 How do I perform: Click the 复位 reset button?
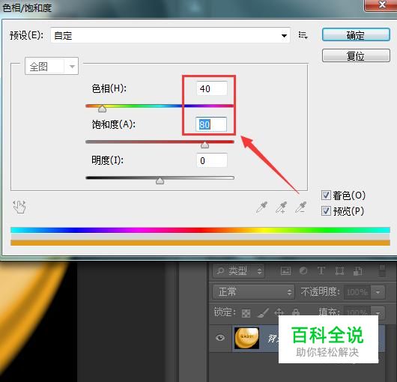coord(356,55)
